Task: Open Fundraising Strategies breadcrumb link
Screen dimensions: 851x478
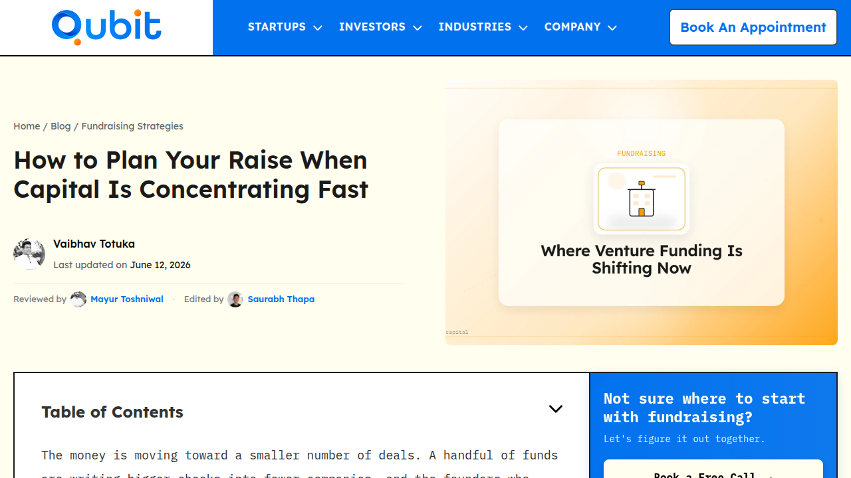Action: coord(132,126)
